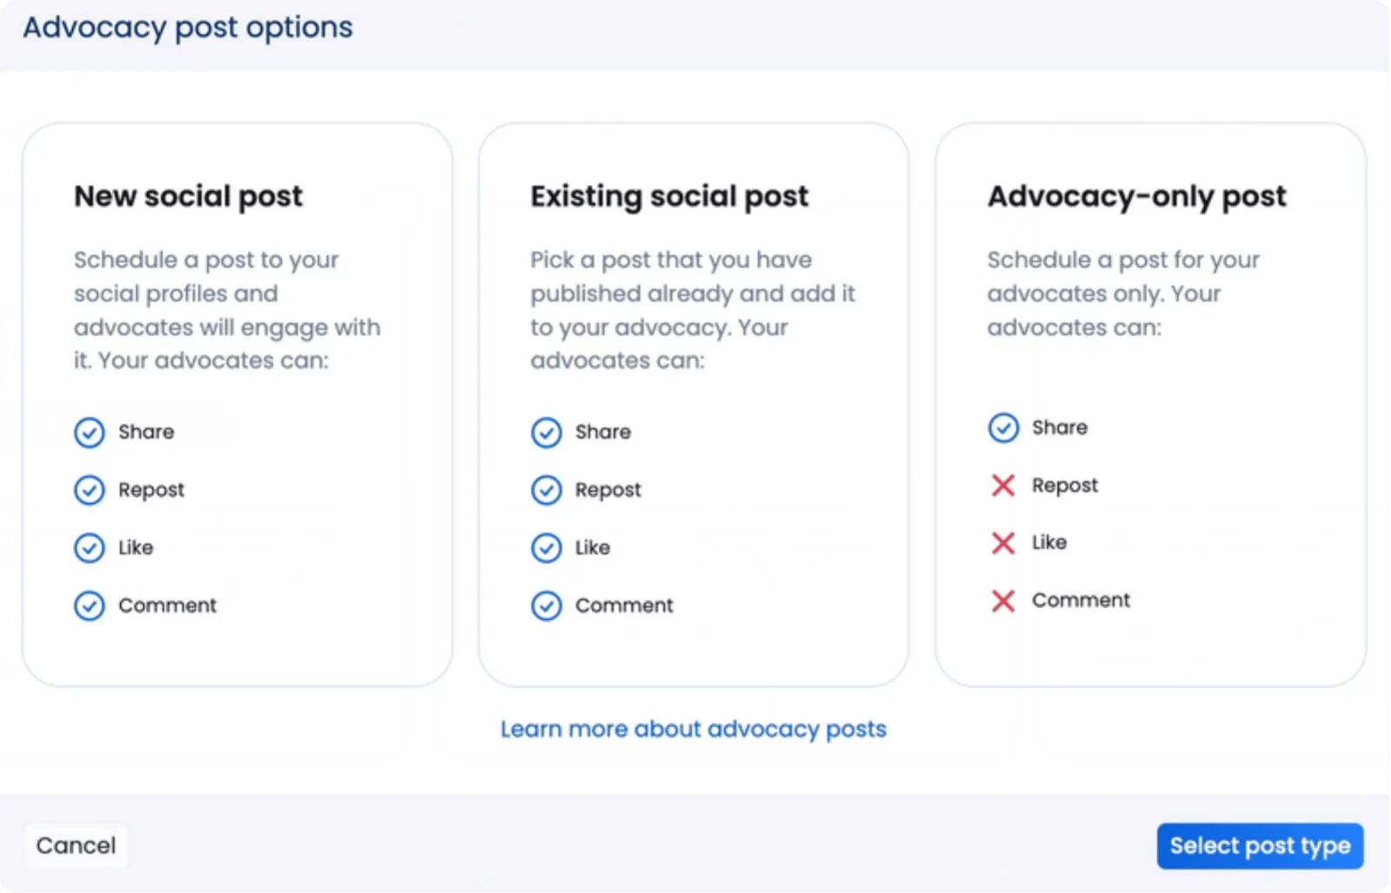Click Repost checkmark icon in Existing social post

tap(546, 490)
